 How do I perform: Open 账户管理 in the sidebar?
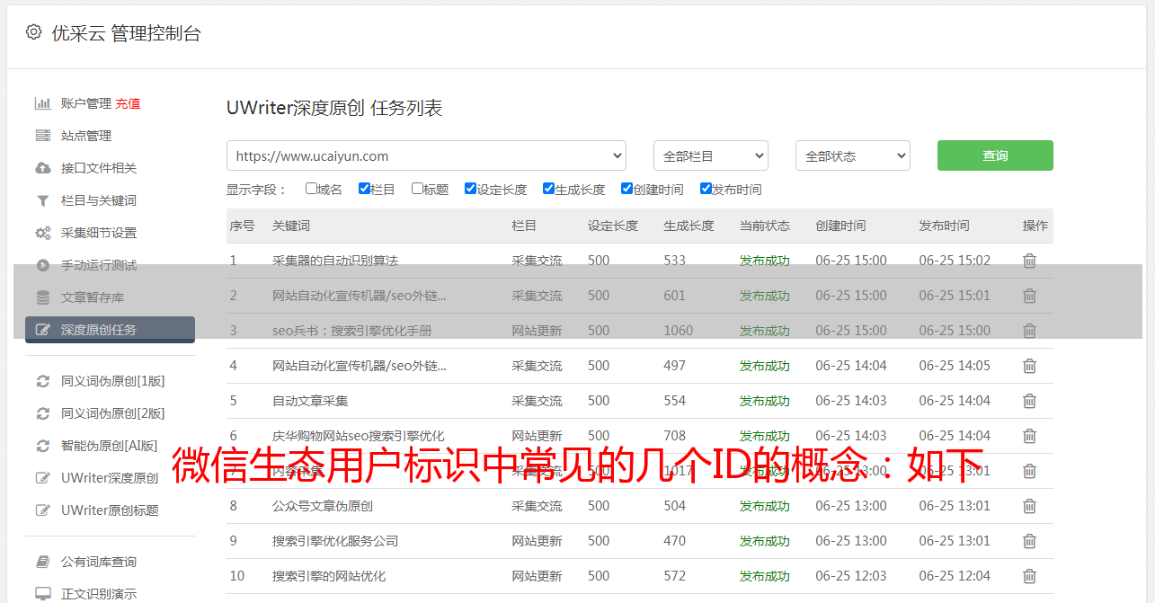(86, 103)
